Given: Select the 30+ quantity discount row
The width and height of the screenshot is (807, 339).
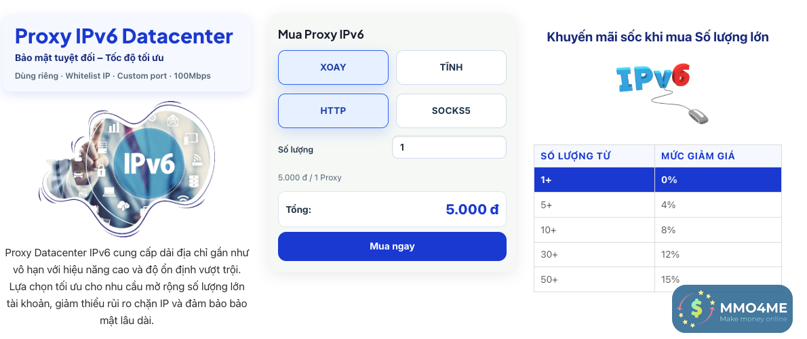Looking at the screenshot, I should tap(657, 254).
